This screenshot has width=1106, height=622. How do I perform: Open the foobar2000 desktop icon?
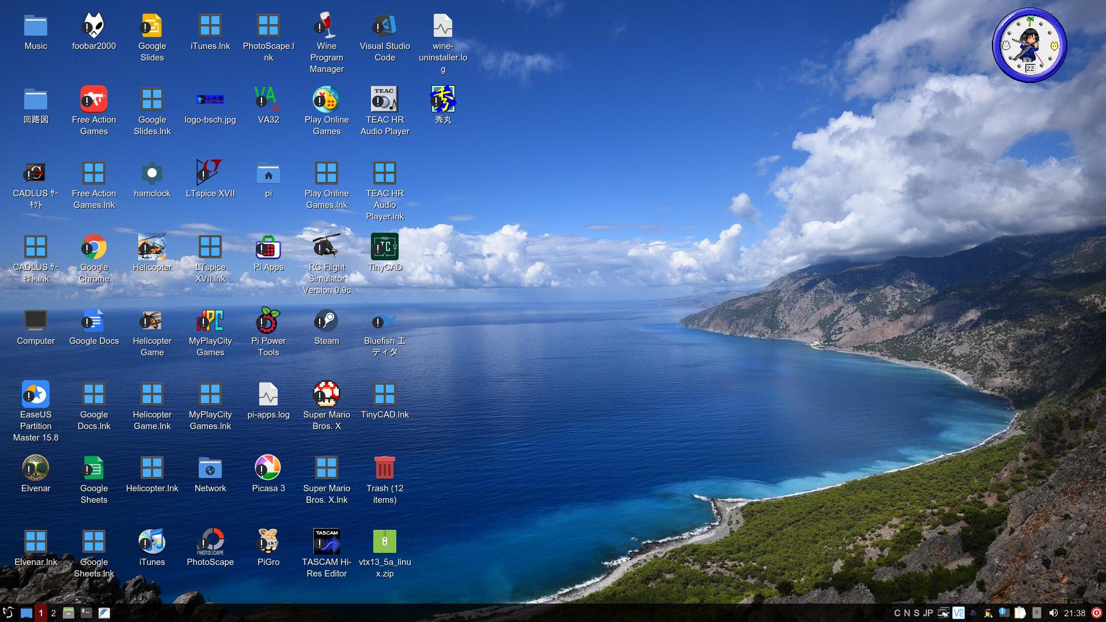(94, 26)
